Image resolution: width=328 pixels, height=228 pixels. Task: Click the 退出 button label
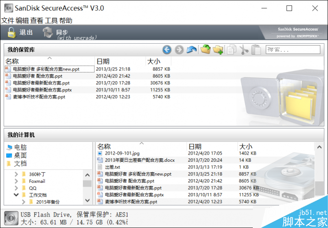pyautogui.click(x=26, y=32)
